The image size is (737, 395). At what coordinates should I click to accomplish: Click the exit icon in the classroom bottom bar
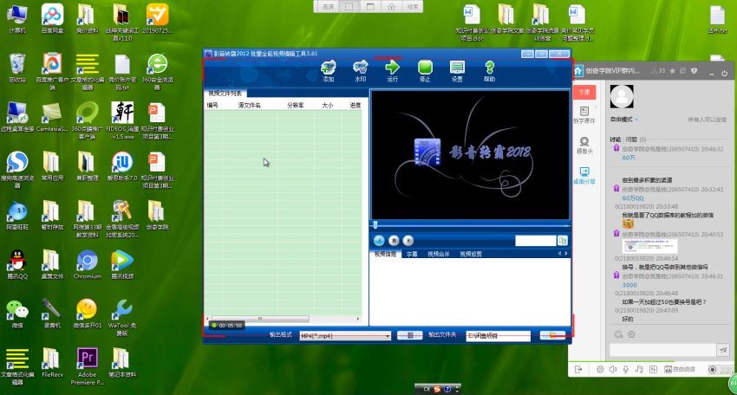point(578,370)
